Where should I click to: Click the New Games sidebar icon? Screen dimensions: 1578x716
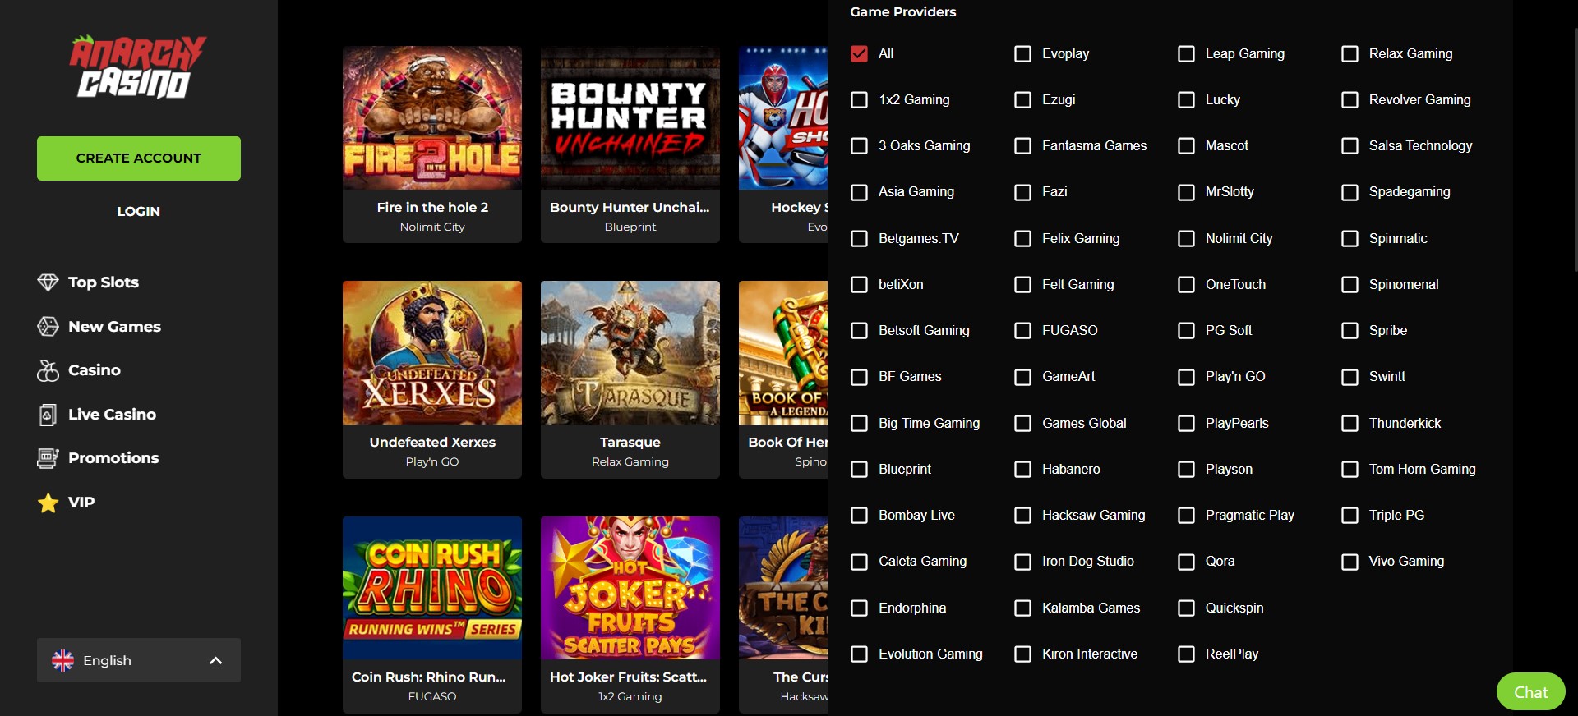pos(48,327)
